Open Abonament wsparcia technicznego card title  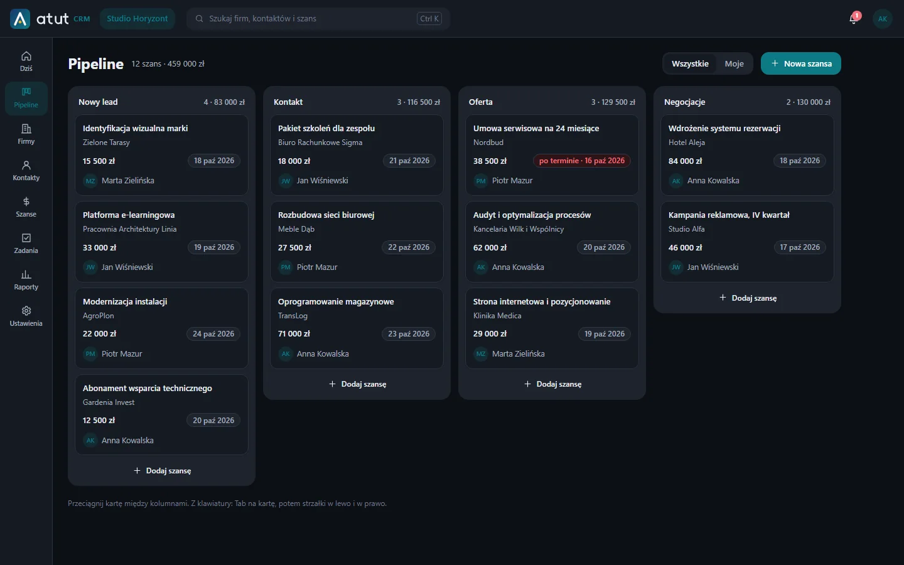(x=148, y=389)
